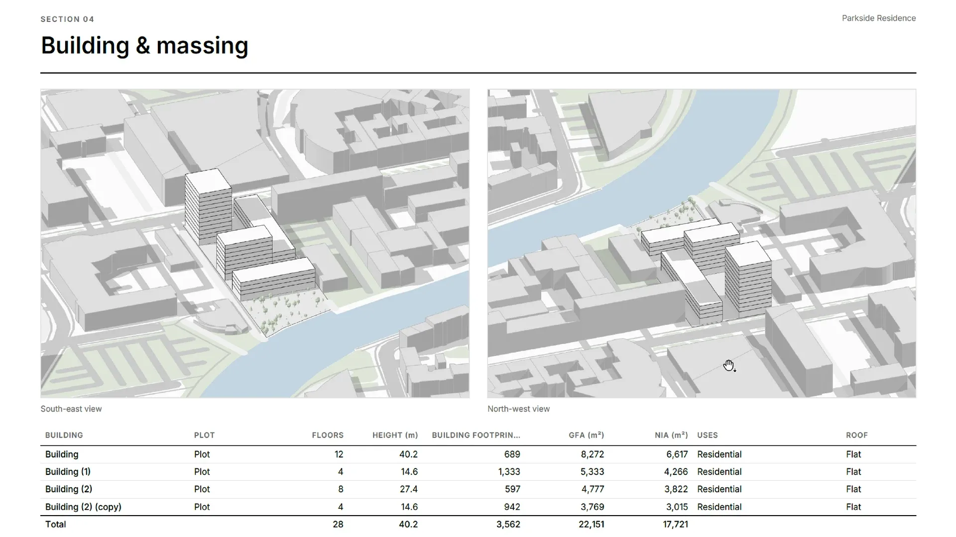Click the South-east view massing image

(255, 243)
